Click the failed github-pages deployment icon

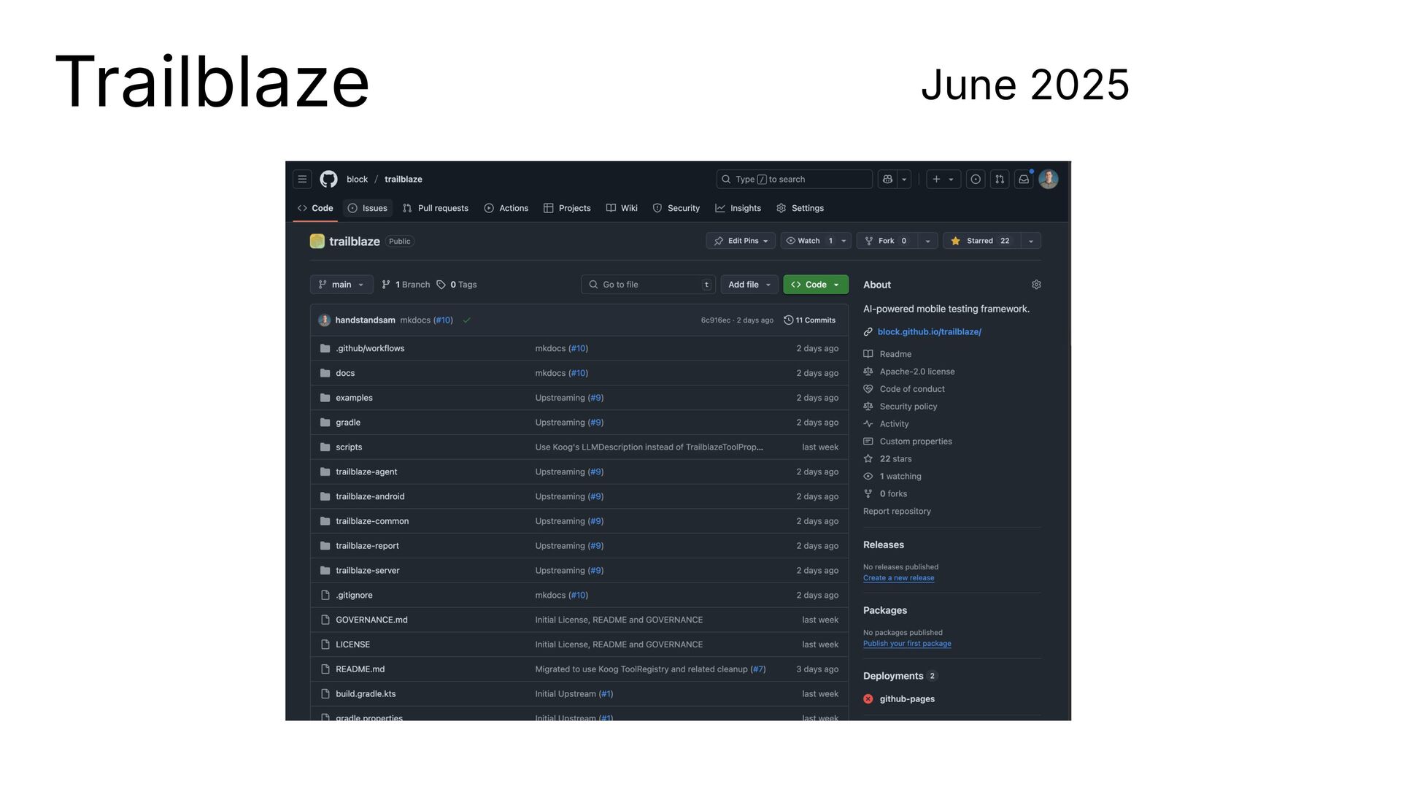(x=868, y=699)
